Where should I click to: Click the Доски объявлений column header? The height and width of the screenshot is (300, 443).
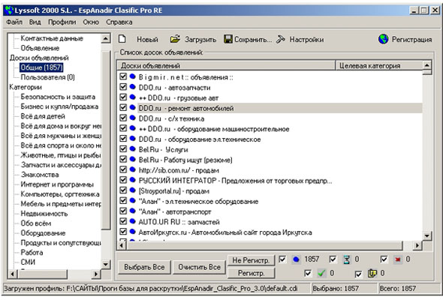click(x=226, y=65)
